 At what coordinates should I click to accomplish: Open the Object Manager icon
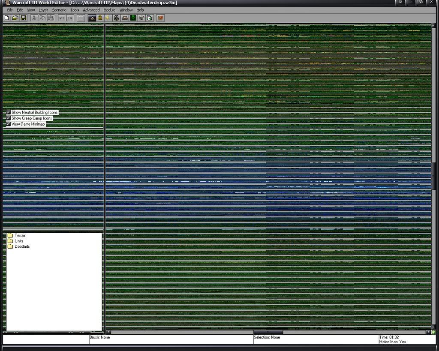pos(141,18)
